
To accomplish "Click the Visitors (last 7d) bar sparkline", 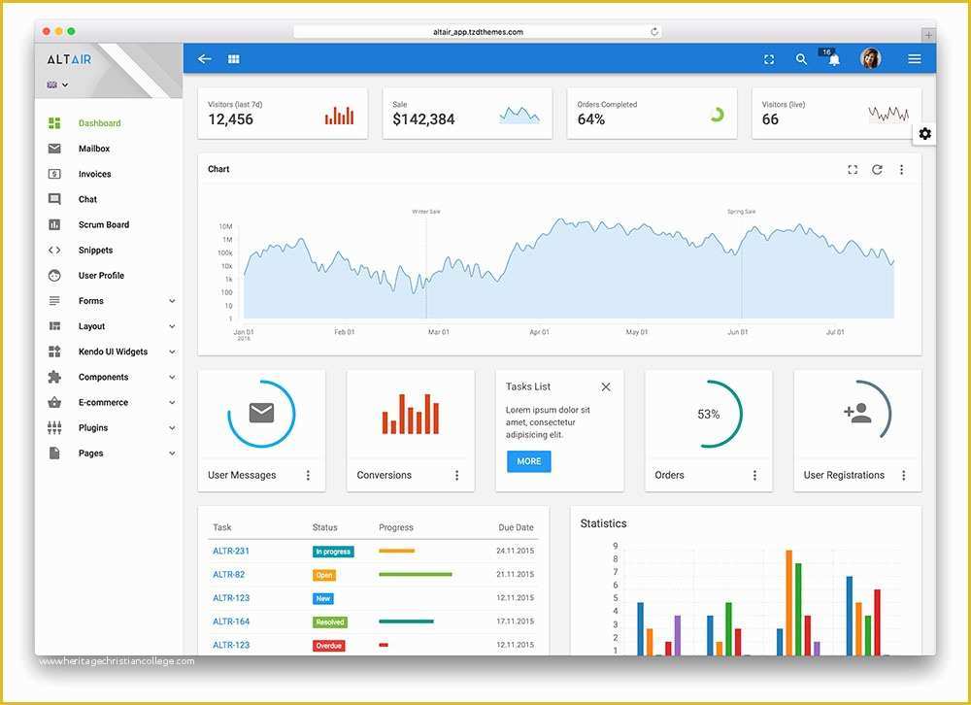I will [x=339, y=116].
